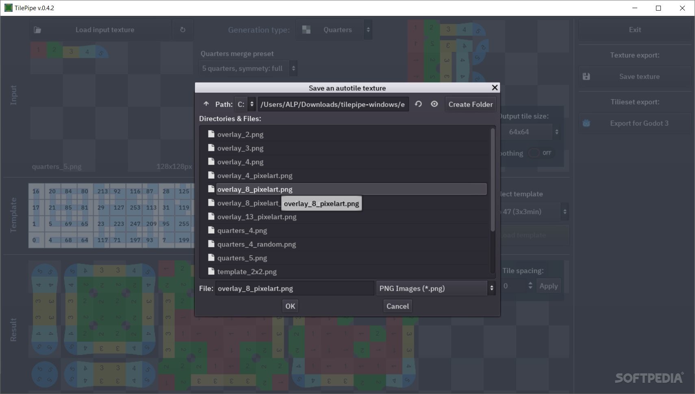This screenshot has height=394, width=695.
Task: Cancel the save dialog
Action: click(x=397, y=306)
